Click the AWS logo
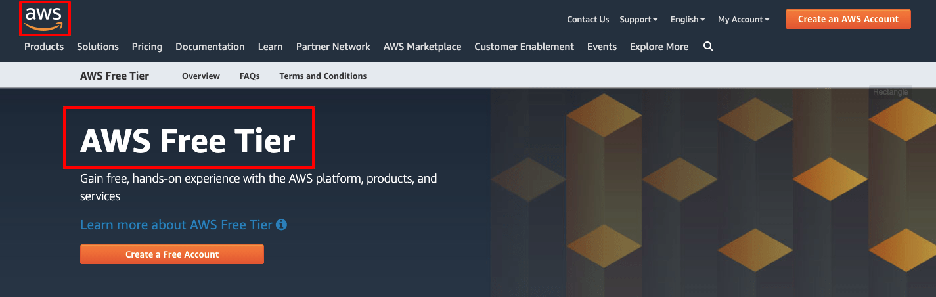Image resolution: width=936 pixels, height=297 pixels. [x=43, y=18]
